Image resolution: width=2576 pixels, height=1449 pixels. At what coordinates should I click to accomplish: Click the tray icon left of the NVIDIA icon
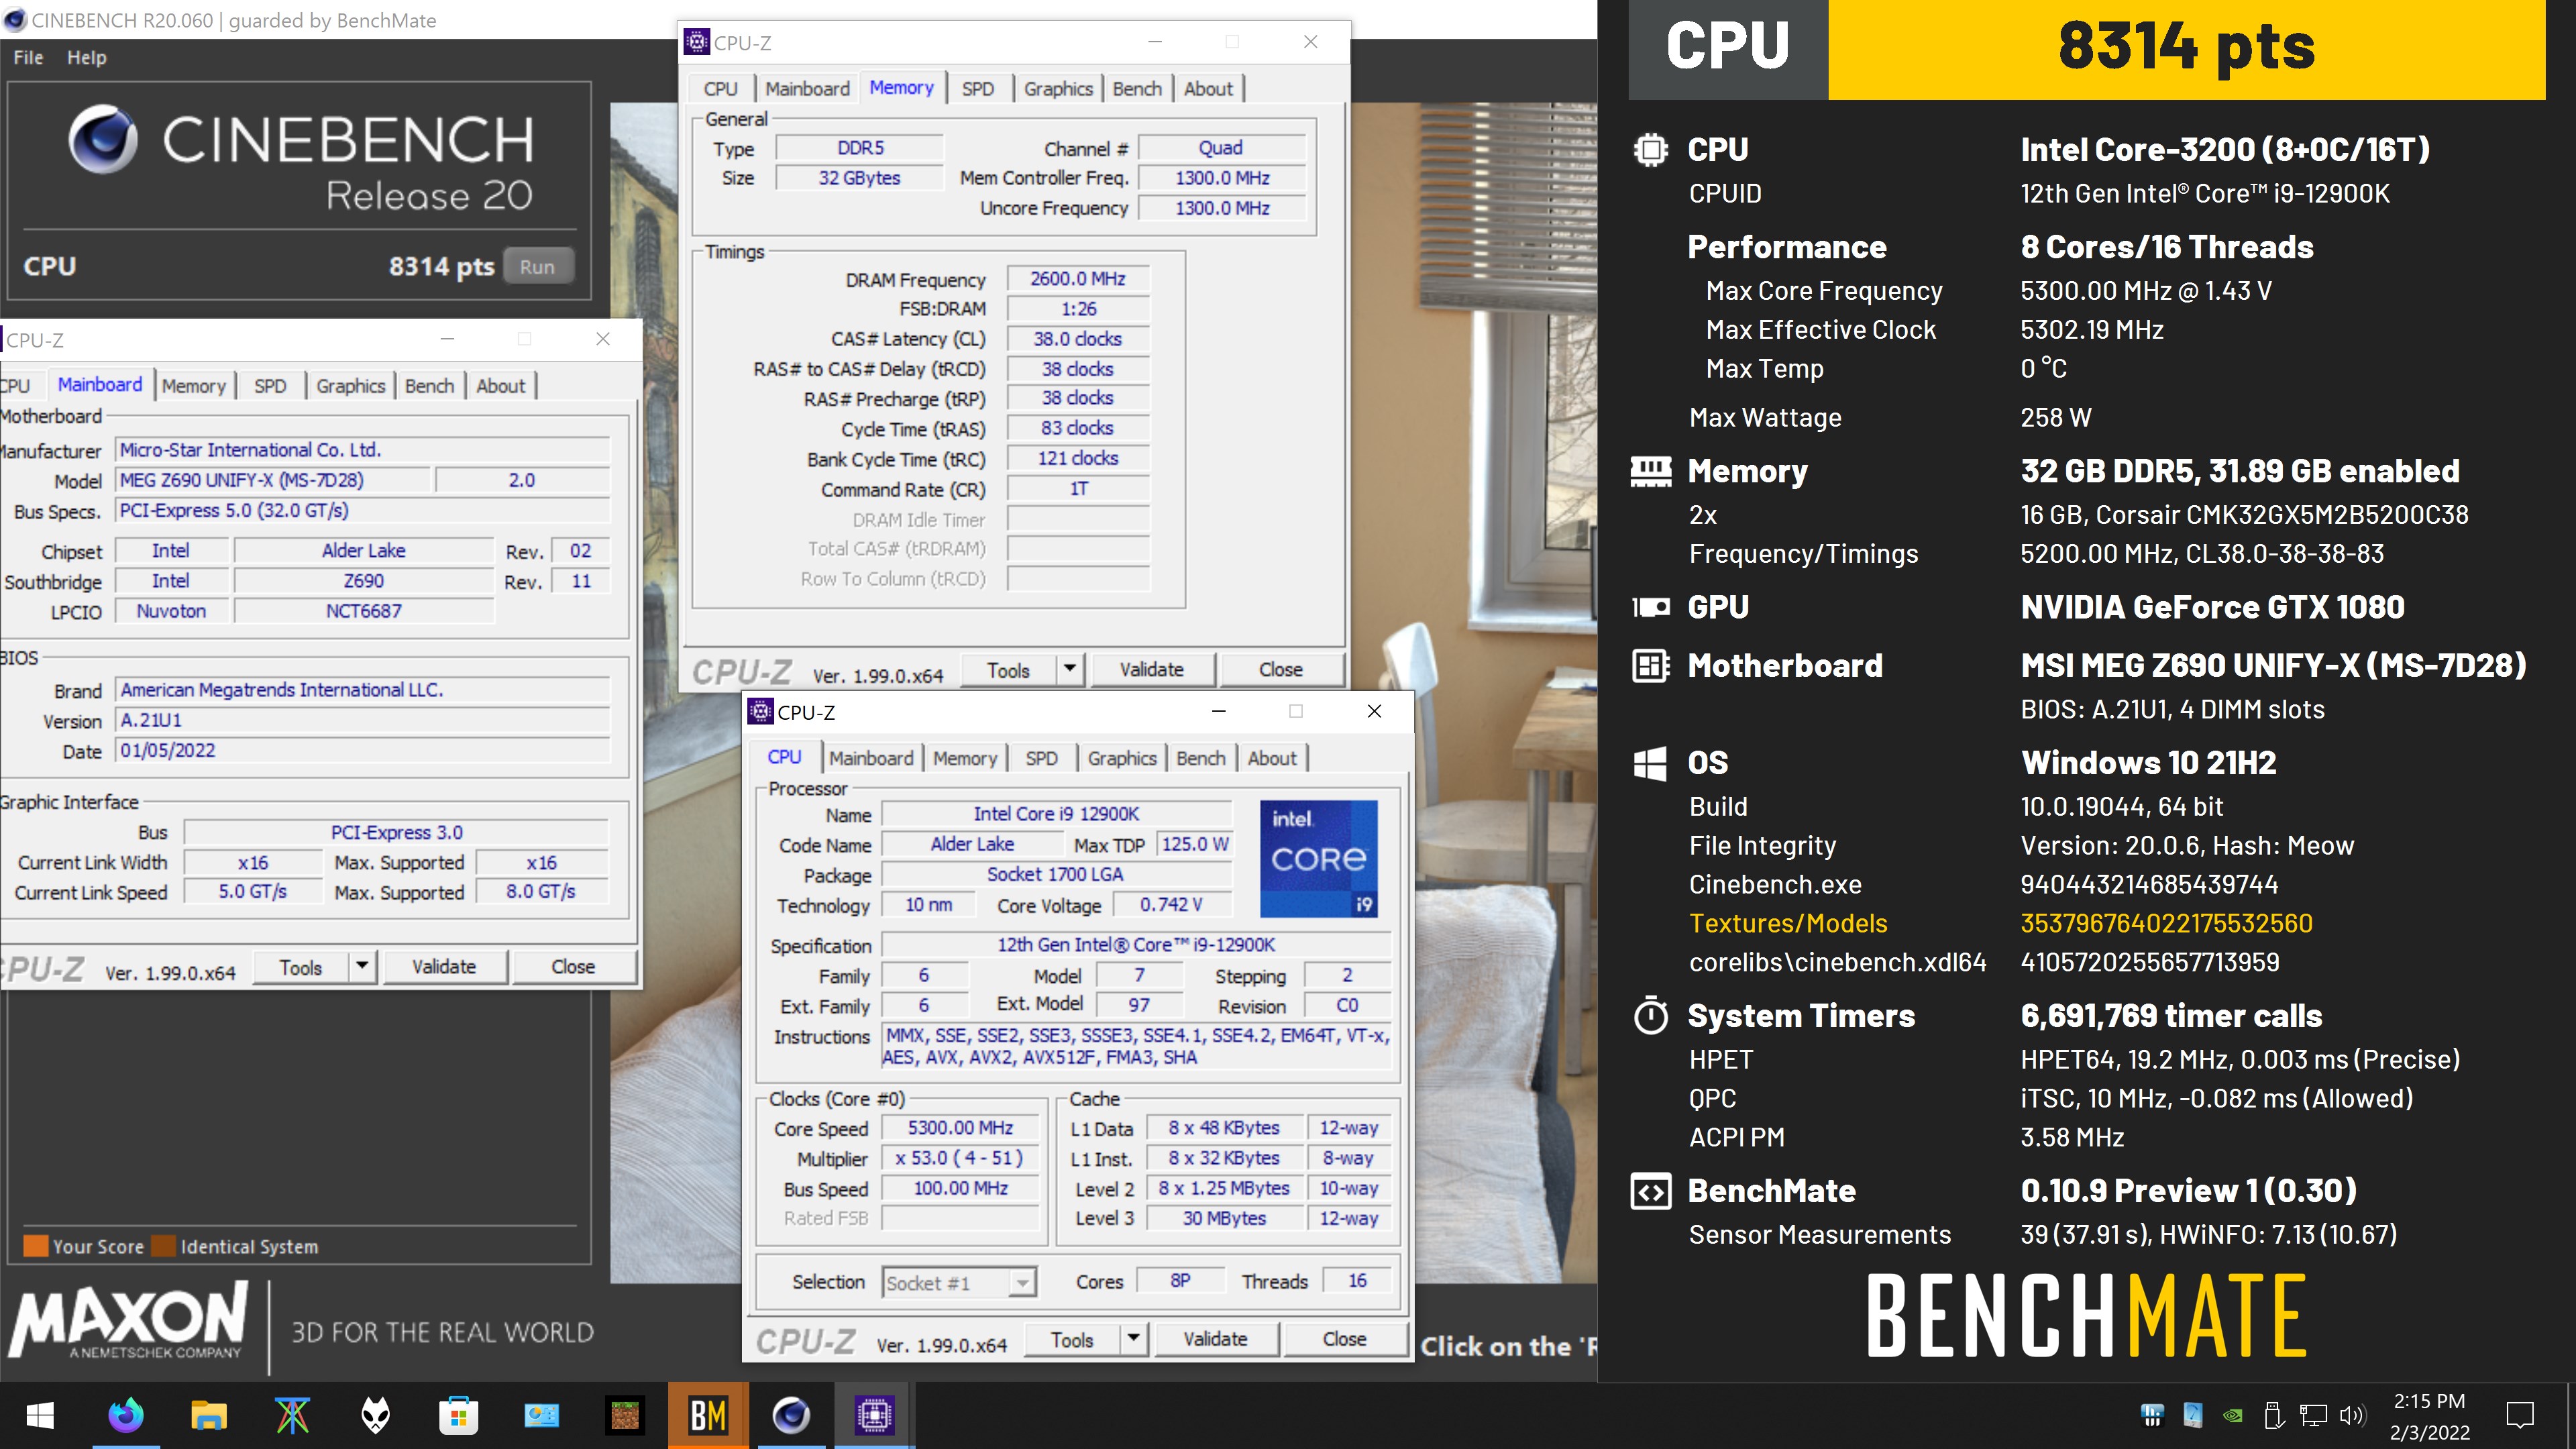pyautogui.click(x=2192, y=1415)
